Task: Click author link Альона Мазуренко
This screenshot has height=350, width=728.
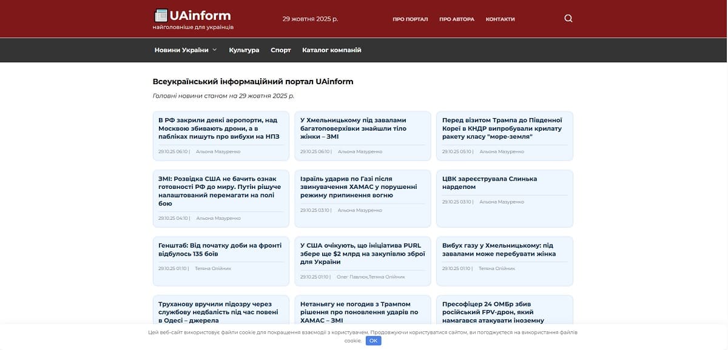Action: (217, 151)
